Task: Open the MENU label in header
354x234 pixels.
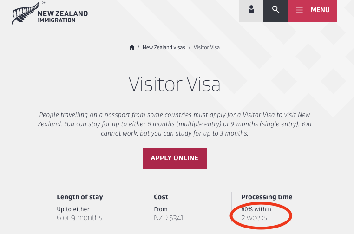Action: 320,10
